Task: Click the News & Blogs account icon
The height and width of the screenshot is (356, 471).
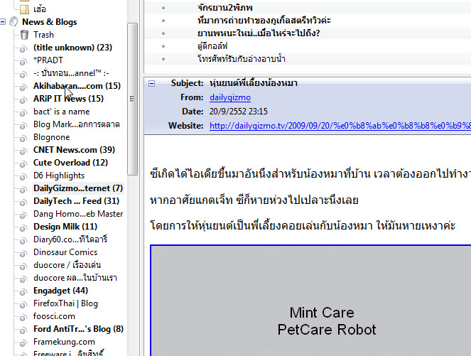Action: point(14,22)
